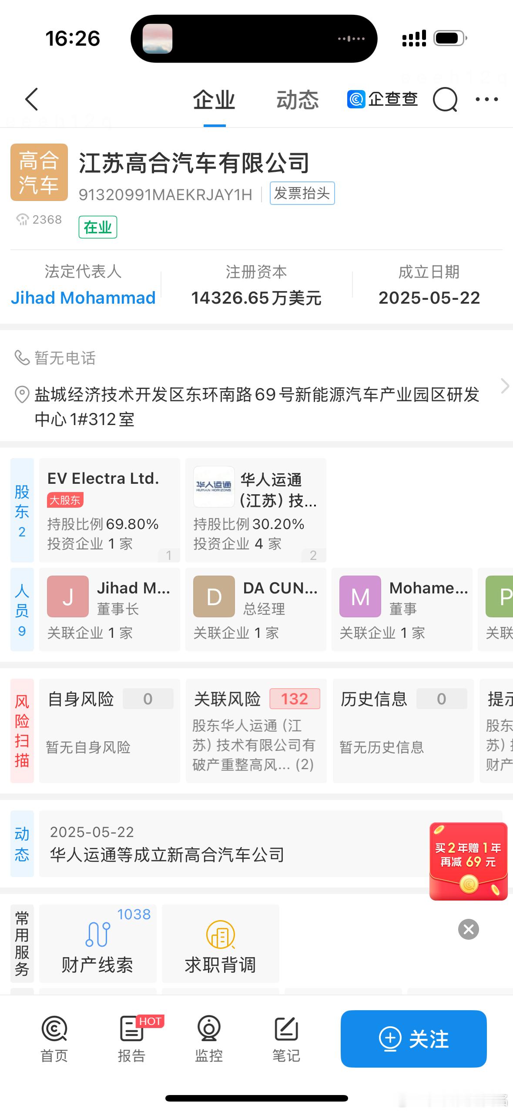Tap the back arrow icon
Viewport: 513px width, 1112px height.
(32, 99)
